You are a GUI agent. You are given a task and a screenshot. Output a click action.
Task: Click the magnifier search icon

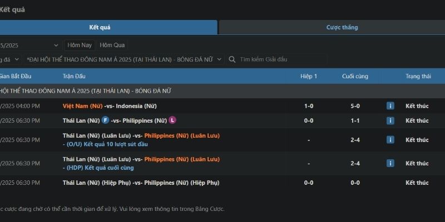(x=233, y=59)
